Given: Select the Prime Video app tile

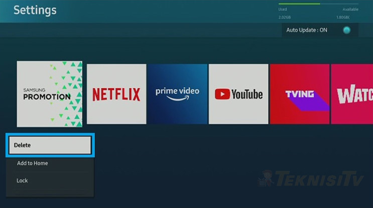Looking at the screenshot, I should click(x=177, y=94).
